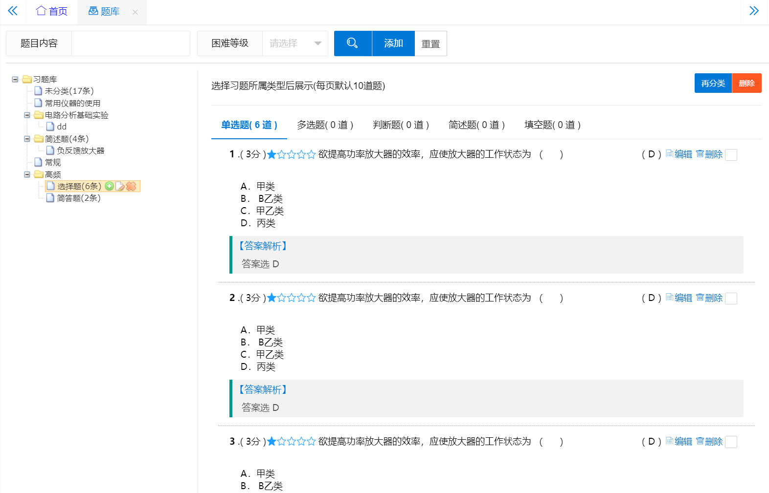The image size is (769, 493).
Task: Check the checkbox for question 1
Action: click(731, 155)
